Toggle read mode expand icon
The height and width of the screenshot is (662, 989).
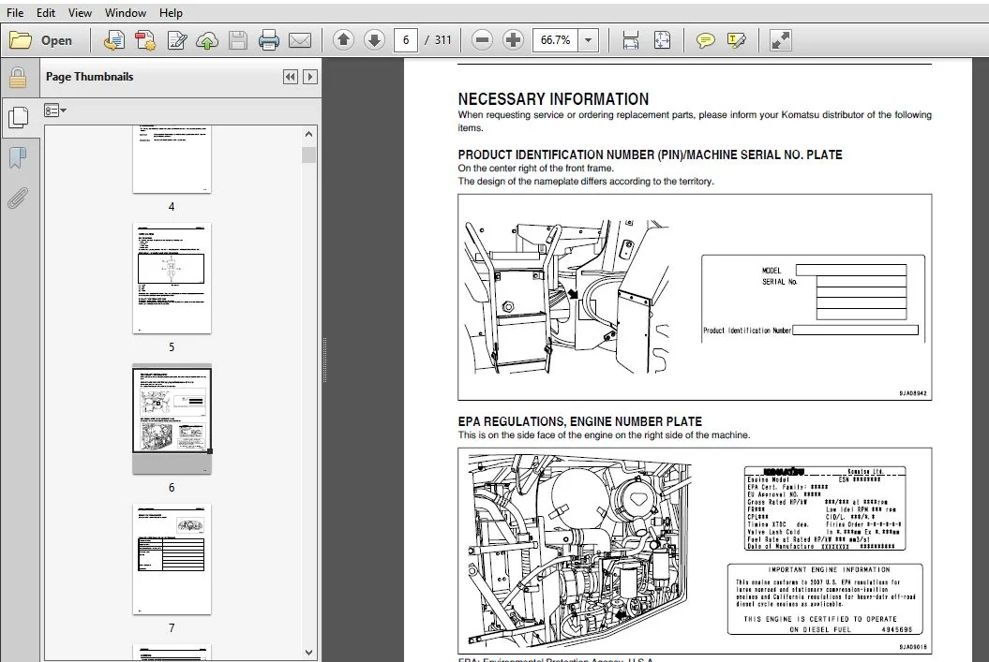780,40
